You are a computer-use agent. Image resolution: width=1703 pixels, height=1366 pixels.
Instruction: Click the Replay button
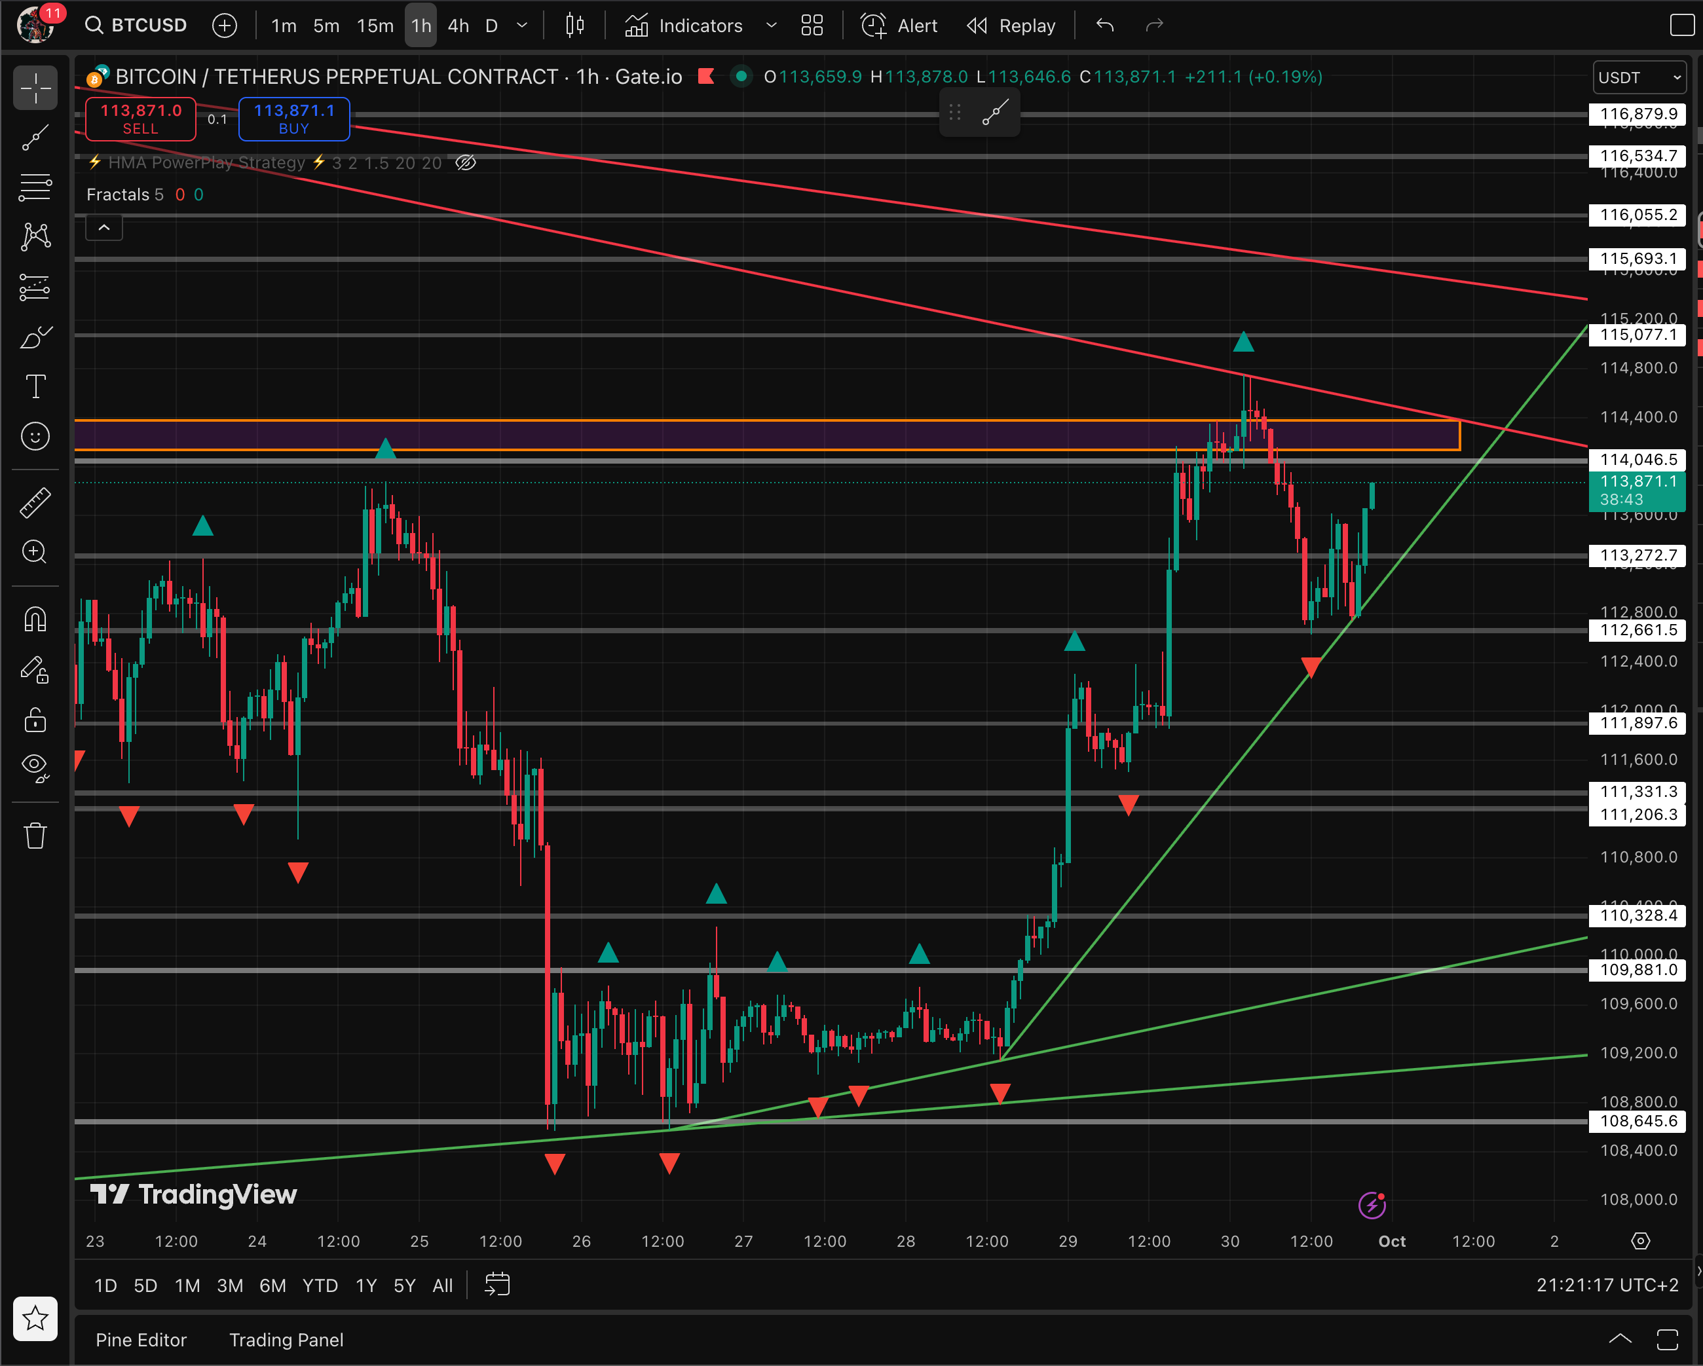[x=1011, y=26]
